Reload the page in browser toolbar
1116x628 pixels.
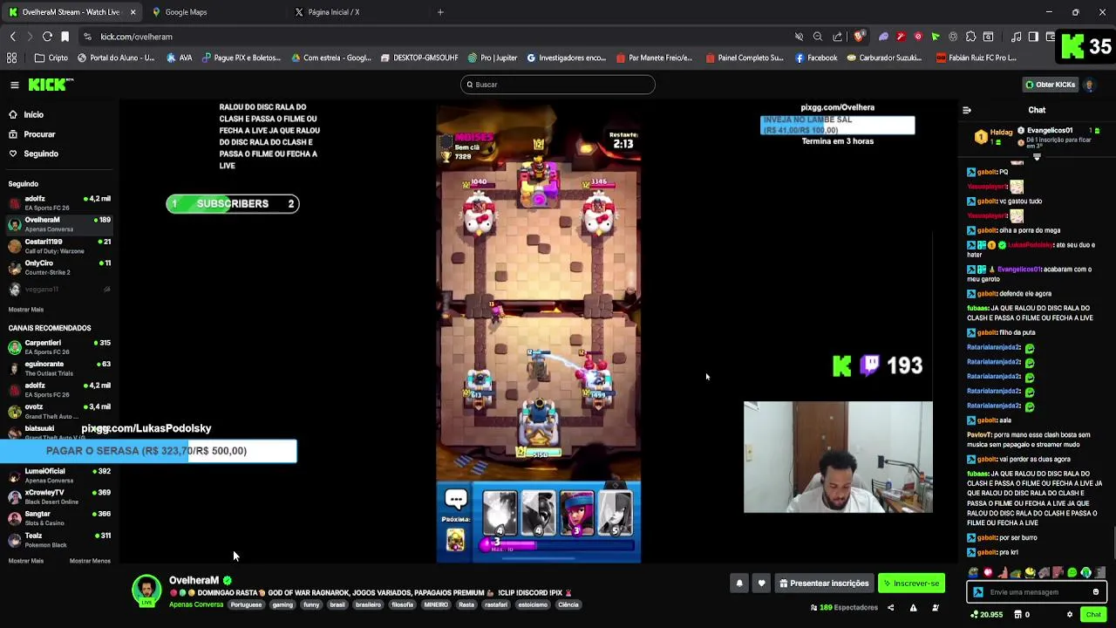(x=47, y=37)
